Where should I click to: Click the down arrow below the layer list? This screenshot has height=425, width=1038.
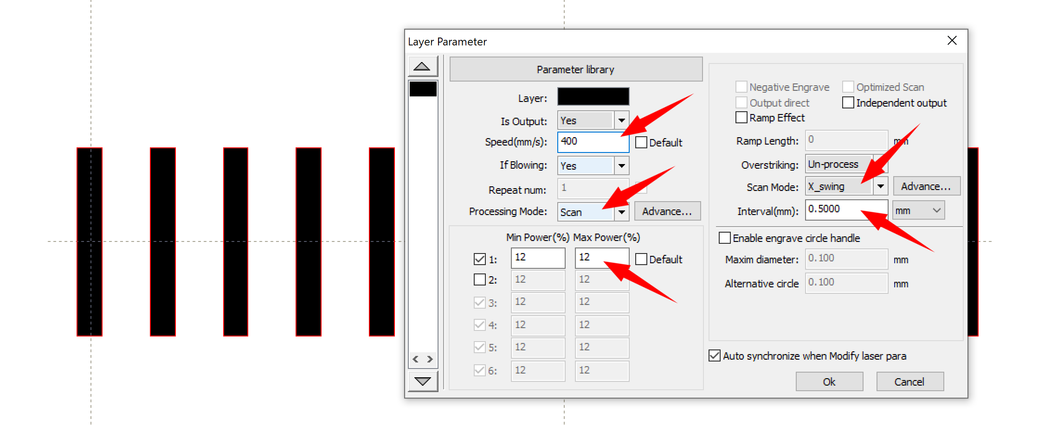pos(422,381)
